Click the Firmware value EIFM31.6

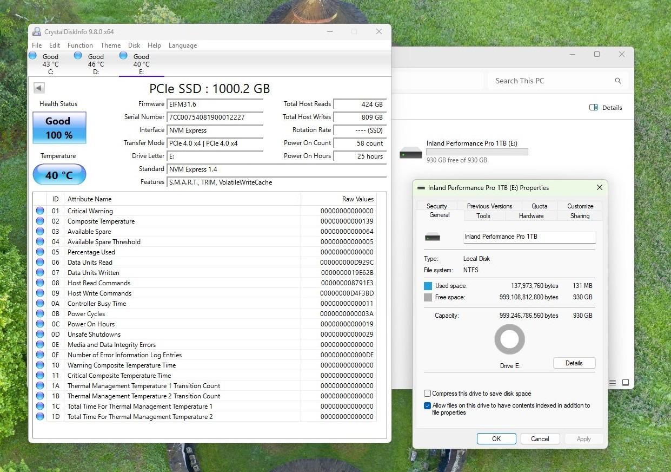[215, 104]
